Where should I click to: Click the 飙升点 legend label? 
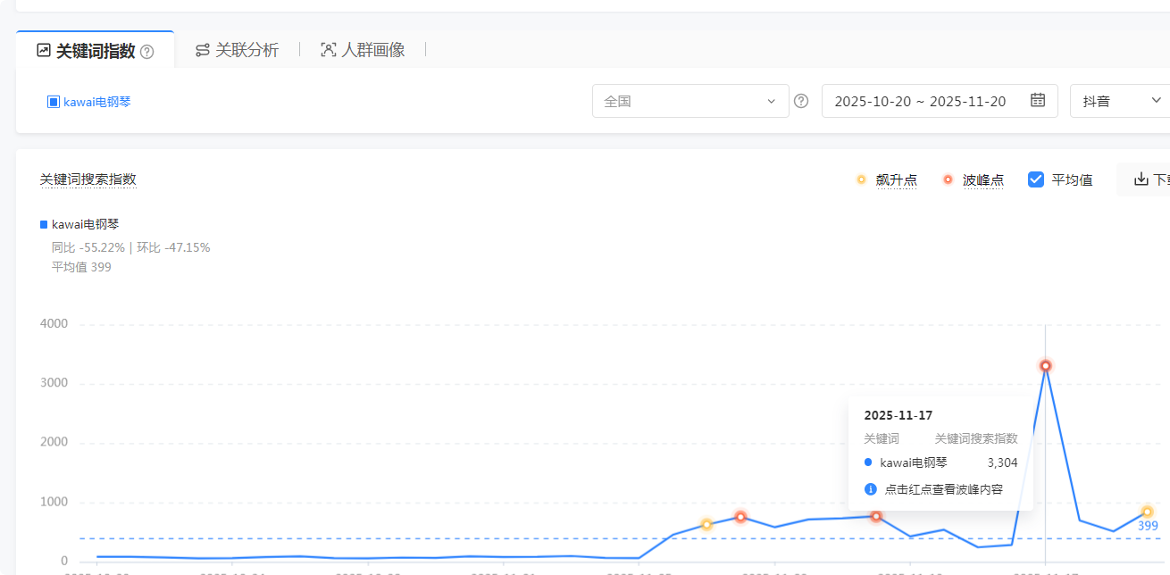[896, 179]
